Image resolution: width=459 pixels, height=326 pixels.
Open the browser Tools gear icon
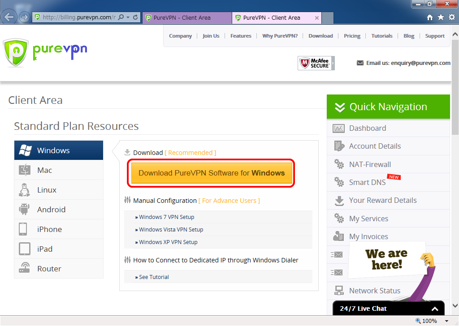(x=452, y=17)
